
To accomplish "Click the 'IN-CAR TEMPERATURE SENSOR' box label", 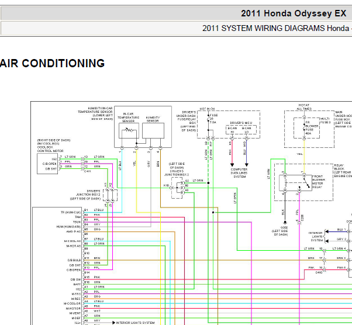I will (129, 117).
